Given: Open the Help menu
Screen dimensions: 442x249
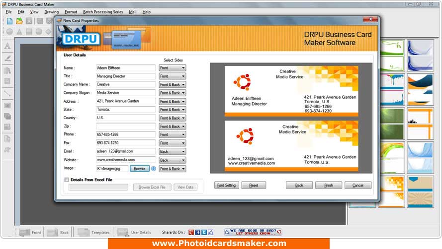Looking at the screenshot, I should 146,12.
